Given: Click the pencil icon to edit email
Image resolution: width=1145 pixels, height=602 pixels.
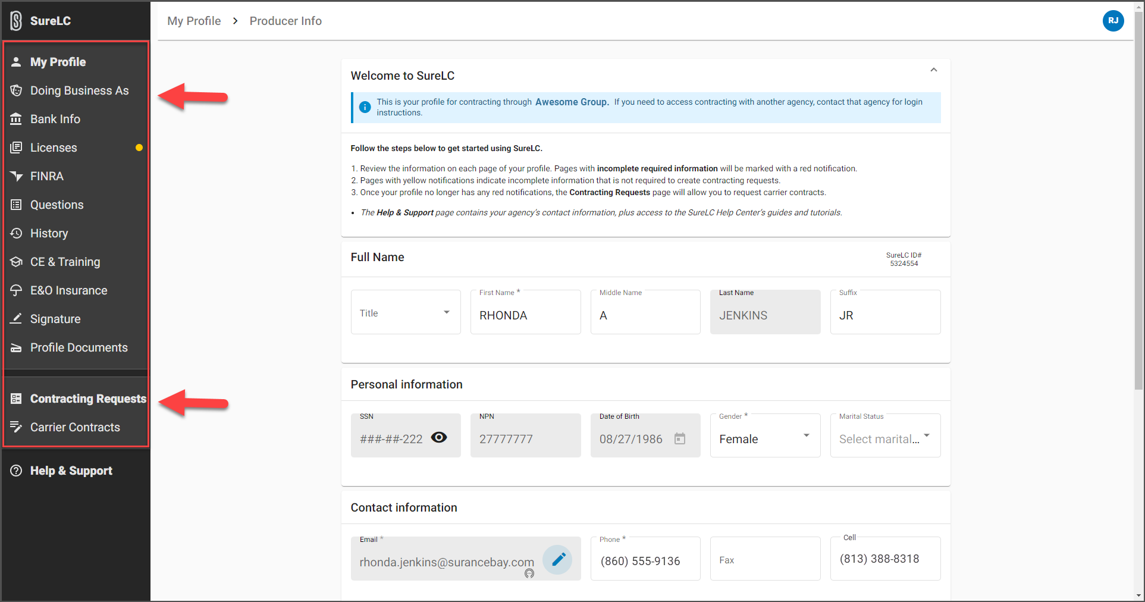Looking at the screenshot, I should [x=558, y=559].
